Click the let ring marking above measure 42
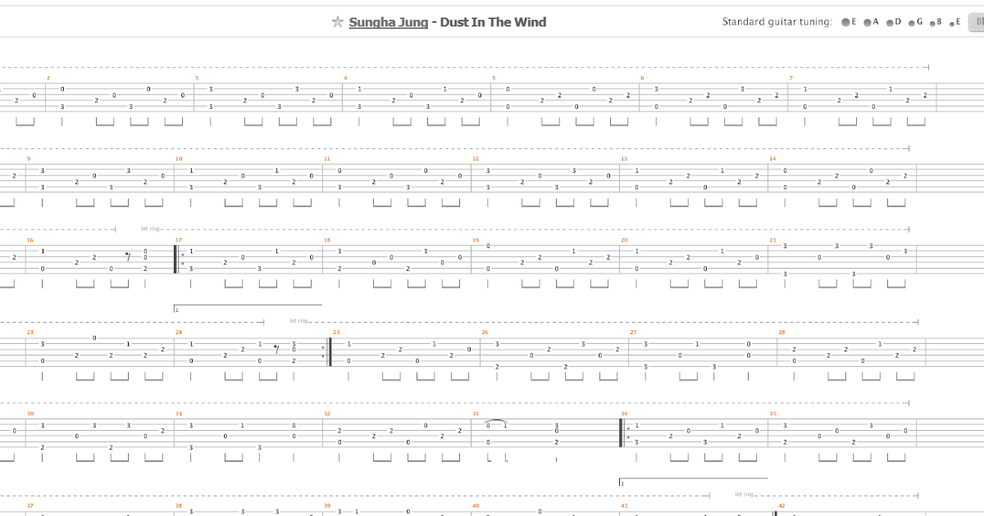The width and height of the screenshot is (984, 516). coord(744,495)
